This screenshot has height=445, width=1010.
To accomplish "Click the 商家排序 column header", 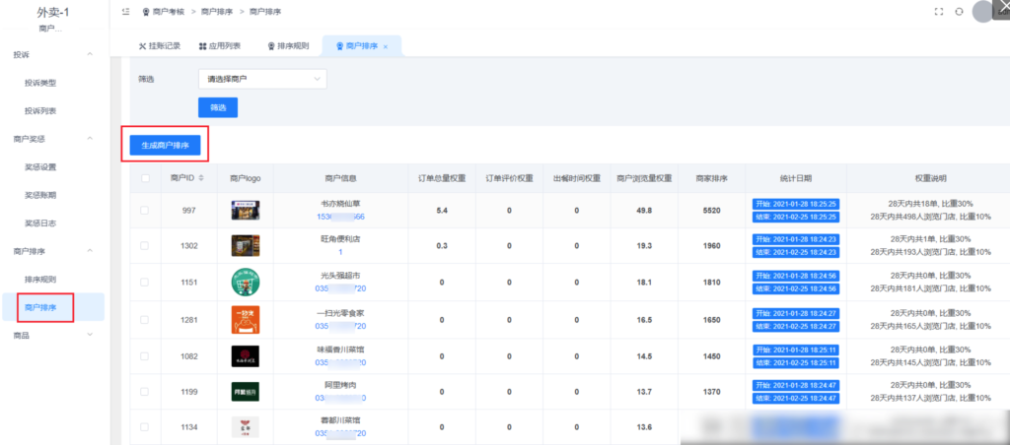I will pyautogui.click(x=712, y=178).
